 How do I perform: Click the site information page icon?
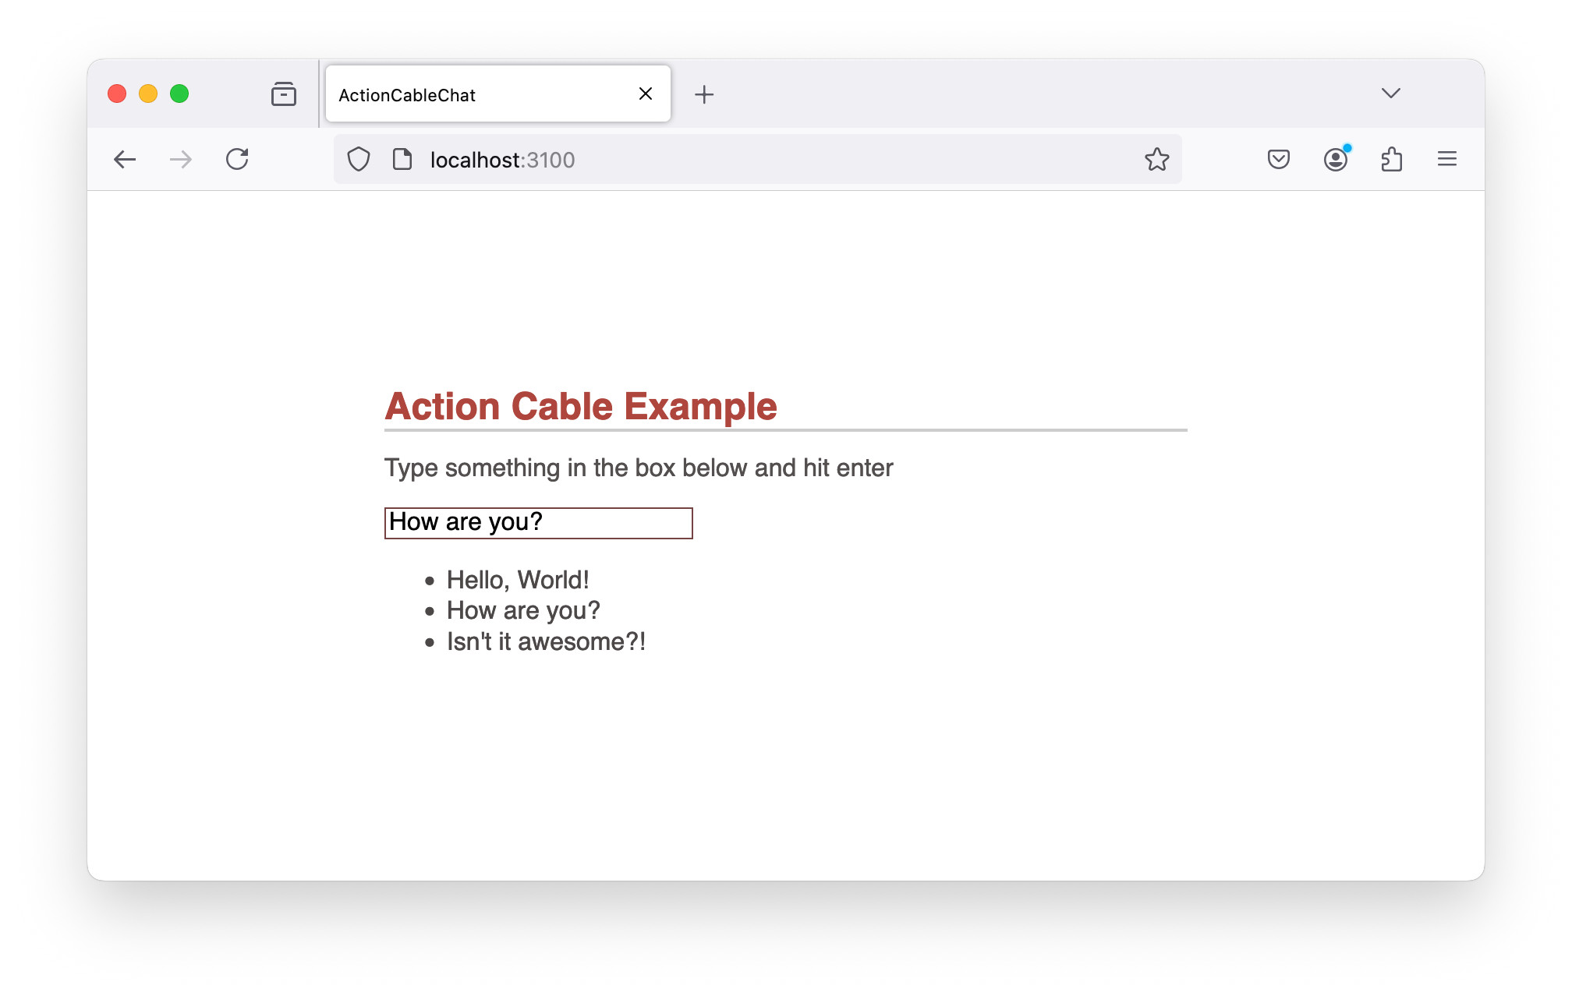click(401, 159)
